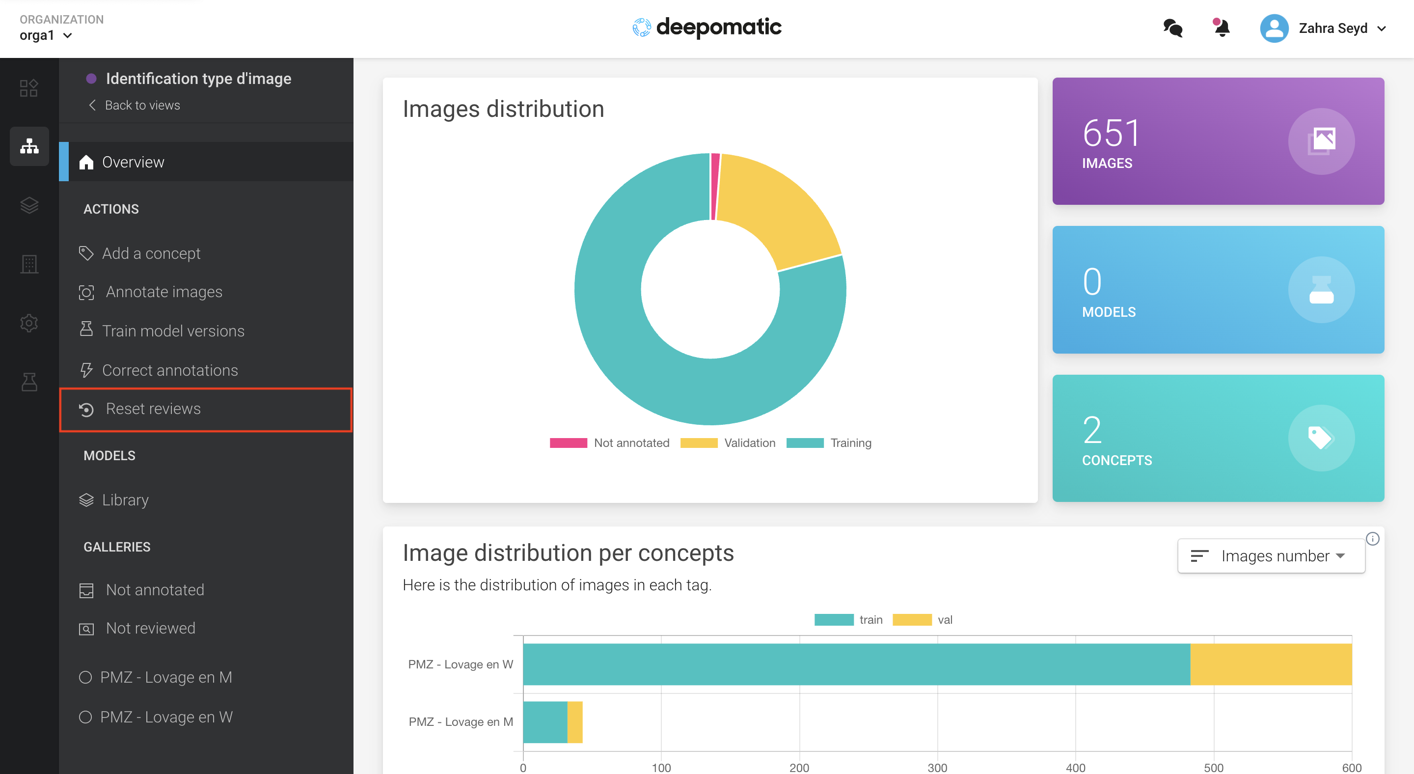The image size is (1414, 774).
Task: Open the layers stack icon in left rail
Action: [x=29, y=205]
